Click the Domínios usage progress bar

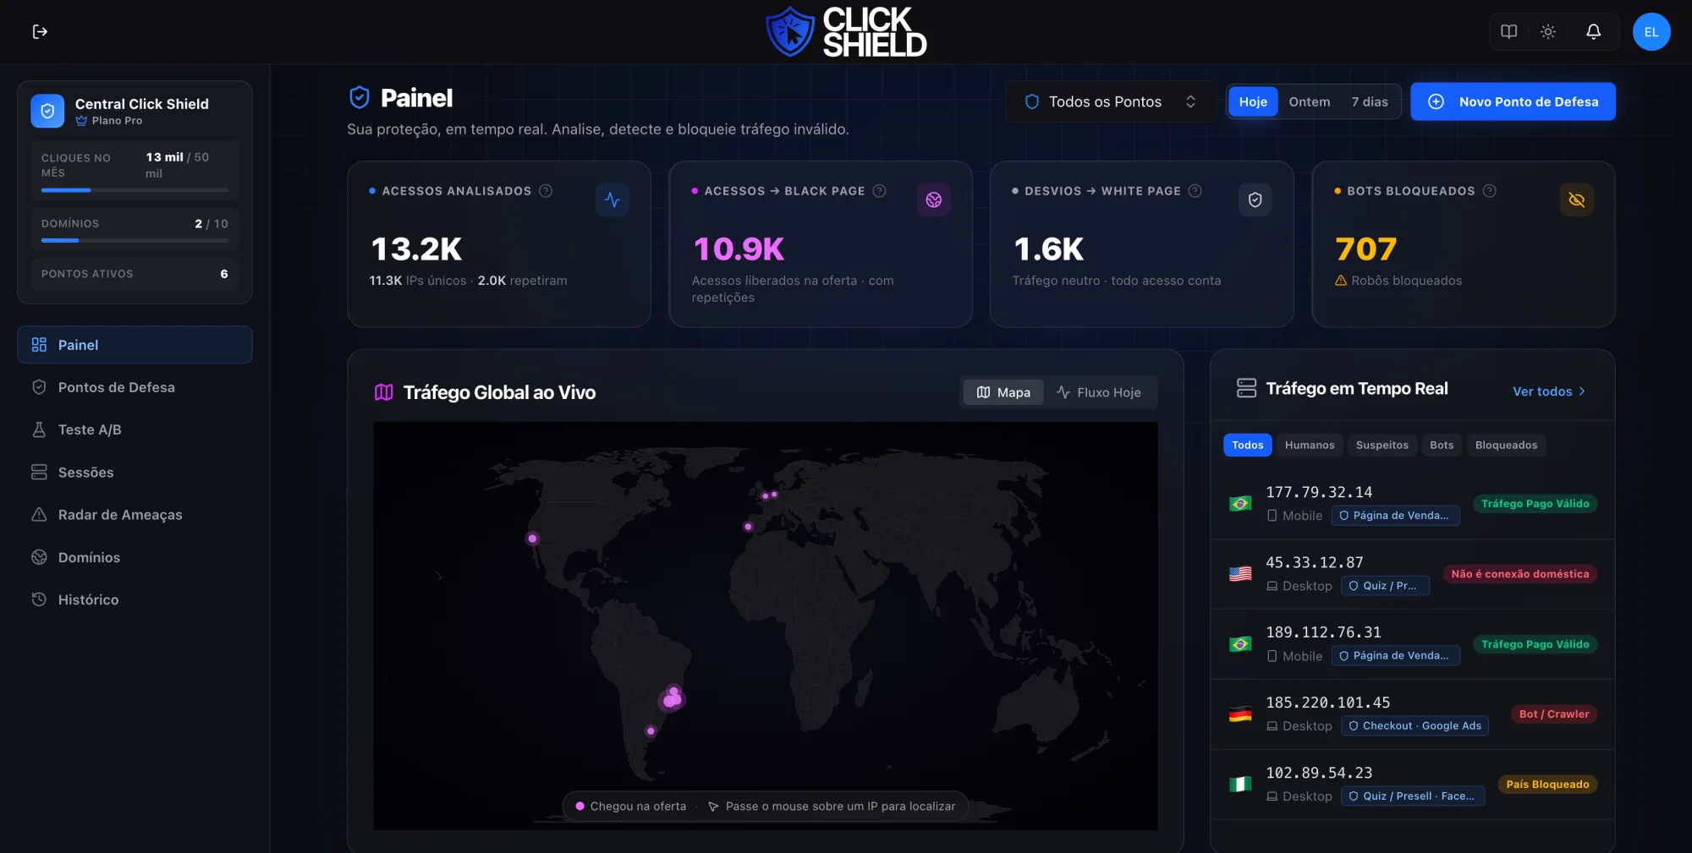pyautogui.click(x=135, y=241)
